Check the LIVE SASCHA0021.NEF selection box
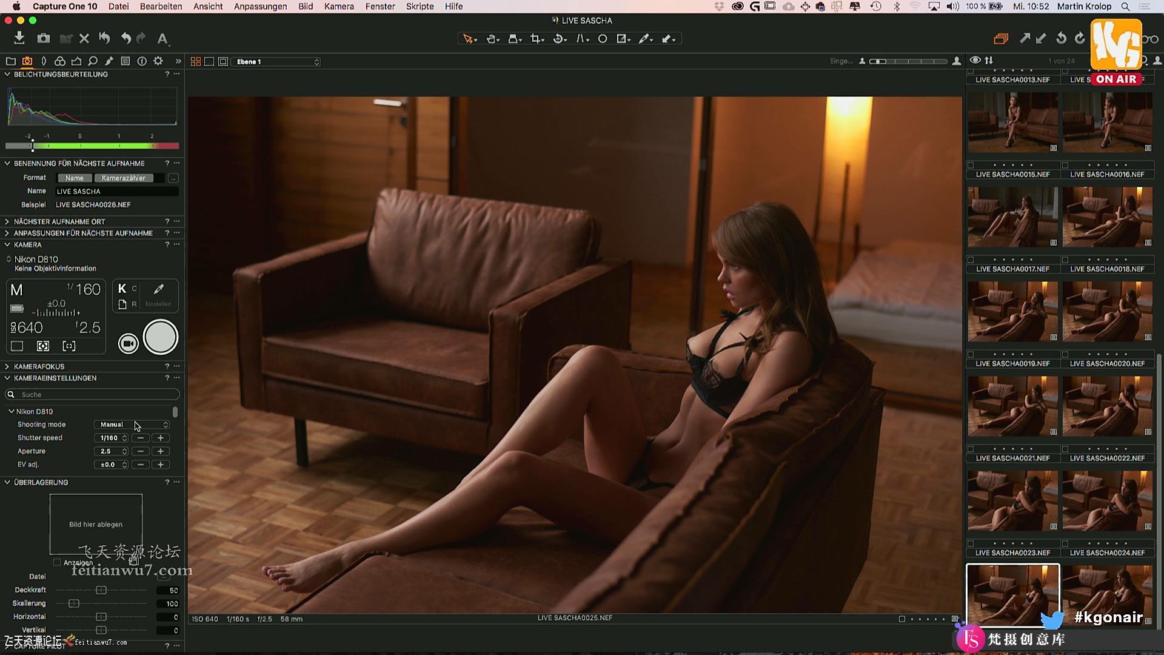Screen dimensions: 1164x655 click(971, 449)
